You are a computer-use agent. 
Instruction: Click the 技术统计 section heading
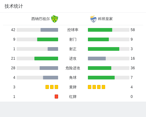click(14, 6)
